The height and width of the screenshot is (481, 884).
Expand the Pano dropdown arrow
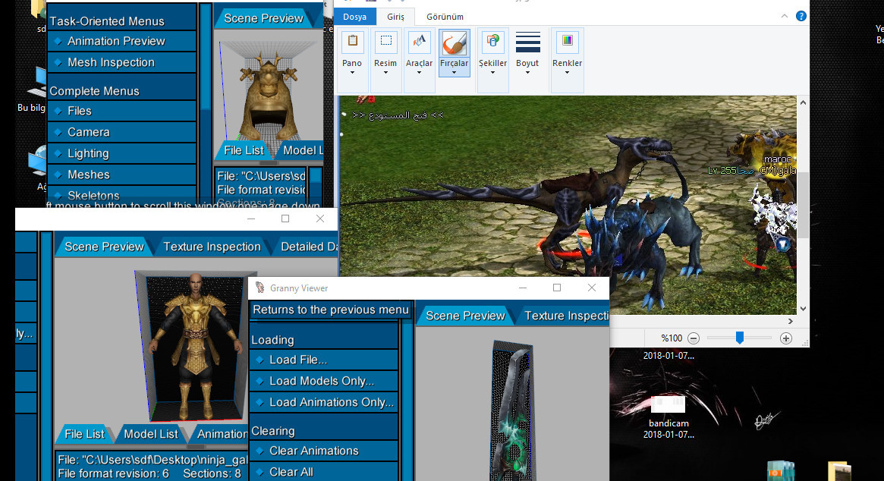(x=352, y=73)
